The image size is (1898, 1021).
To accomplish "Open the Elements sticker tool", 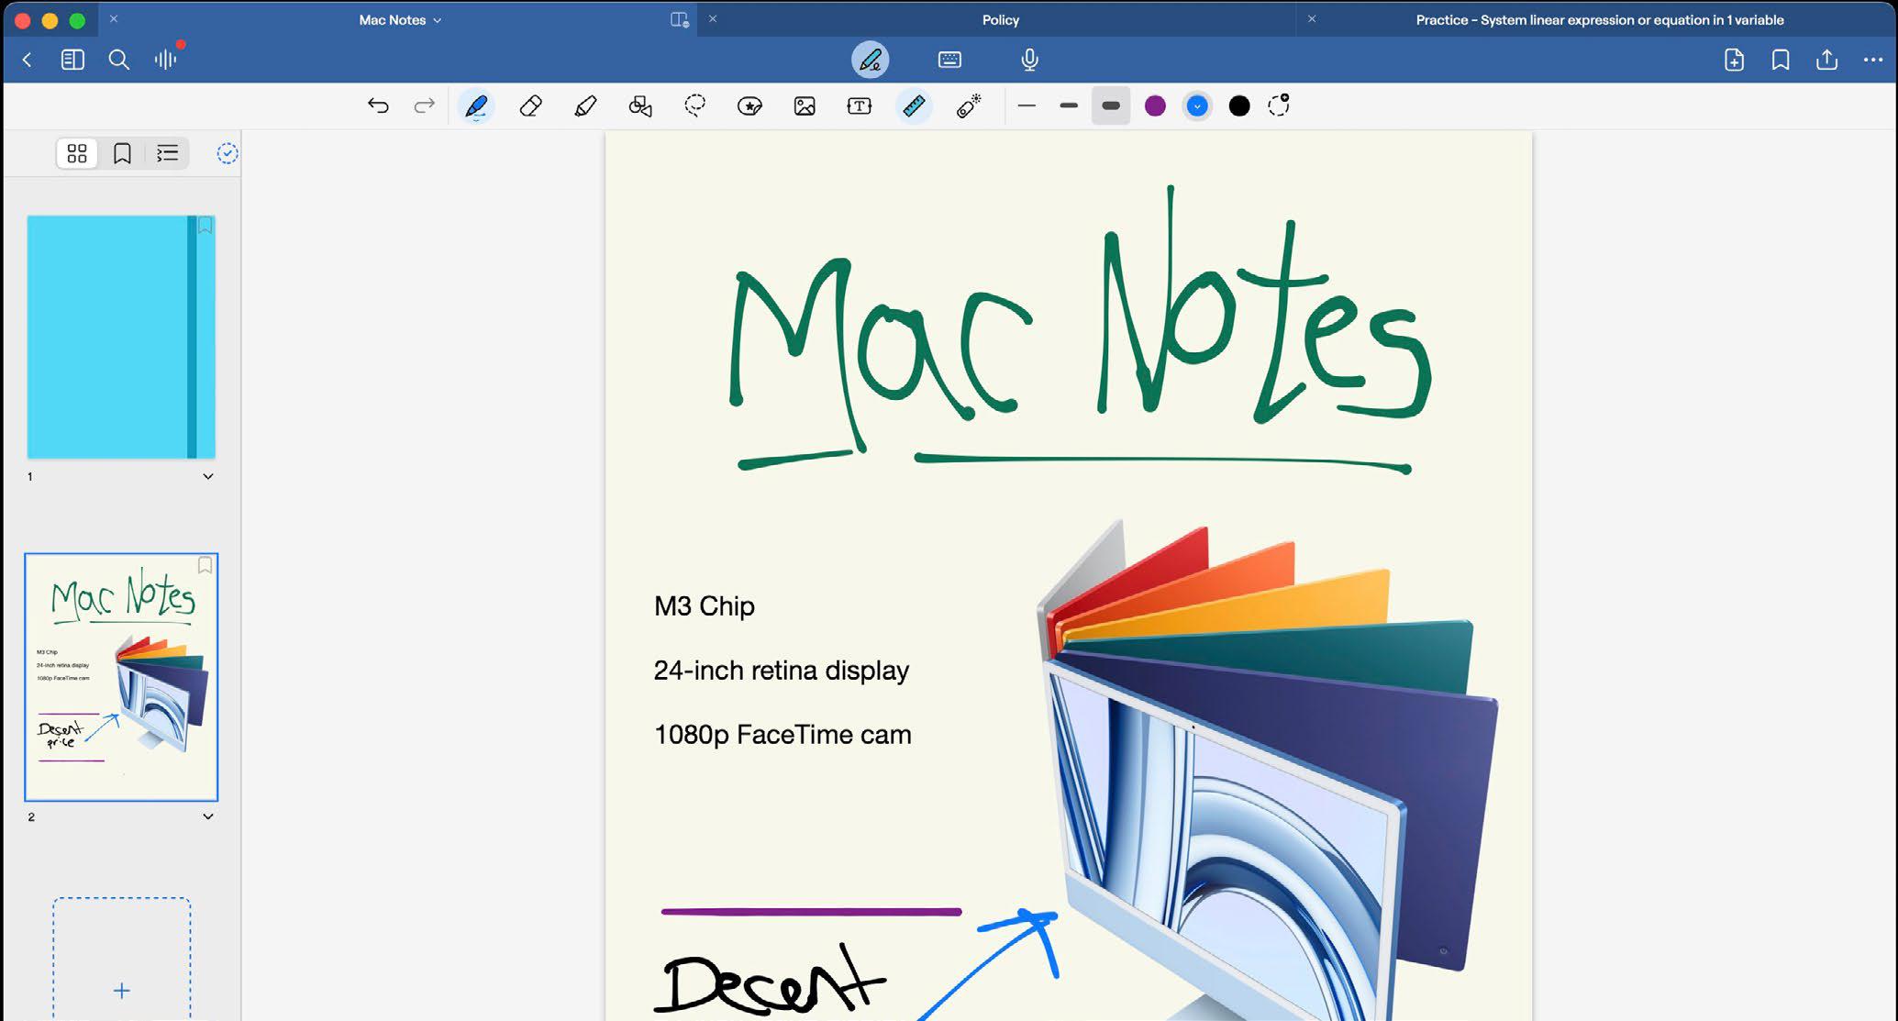I will click(x=749, y=106).
